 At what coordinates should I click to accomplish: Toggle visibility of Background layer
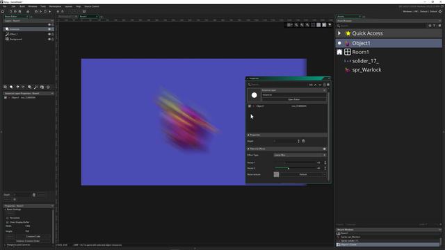(x=49, y=39)
